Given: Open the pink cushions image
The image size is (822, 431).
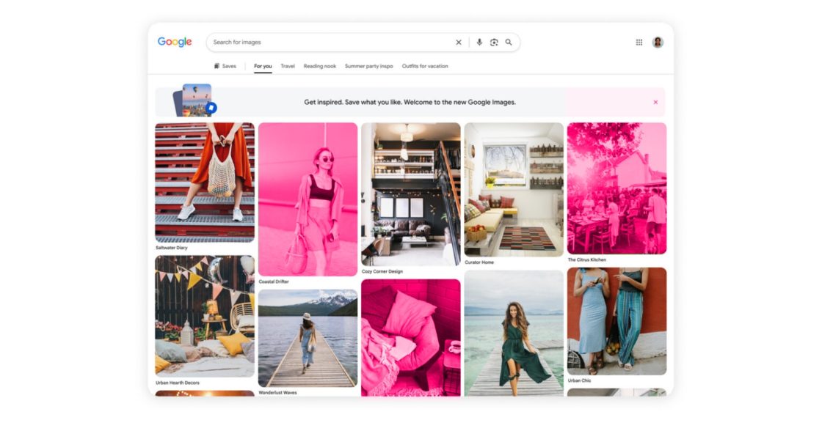Looking at the screenshot, I should [411, 337].
